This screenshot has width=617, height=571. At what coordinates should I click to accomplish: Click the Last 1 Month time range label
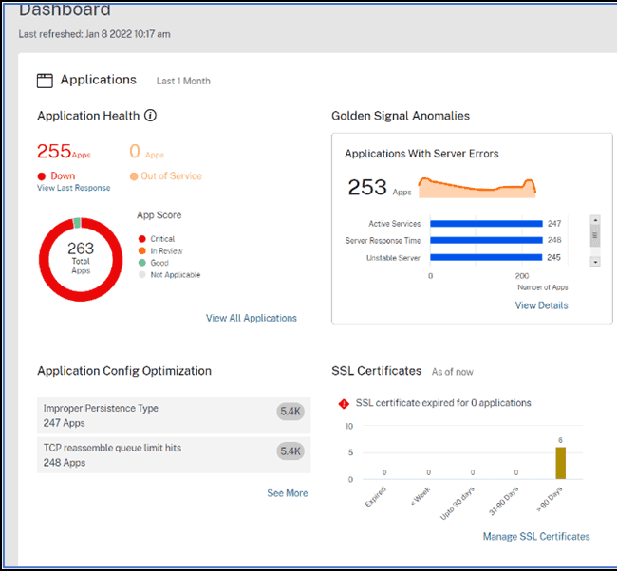tap(183, 81)
